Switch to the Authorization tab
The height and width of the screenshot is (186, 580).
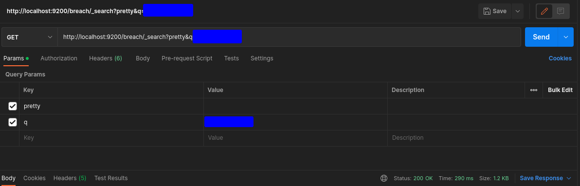click(x=59, y=58)
